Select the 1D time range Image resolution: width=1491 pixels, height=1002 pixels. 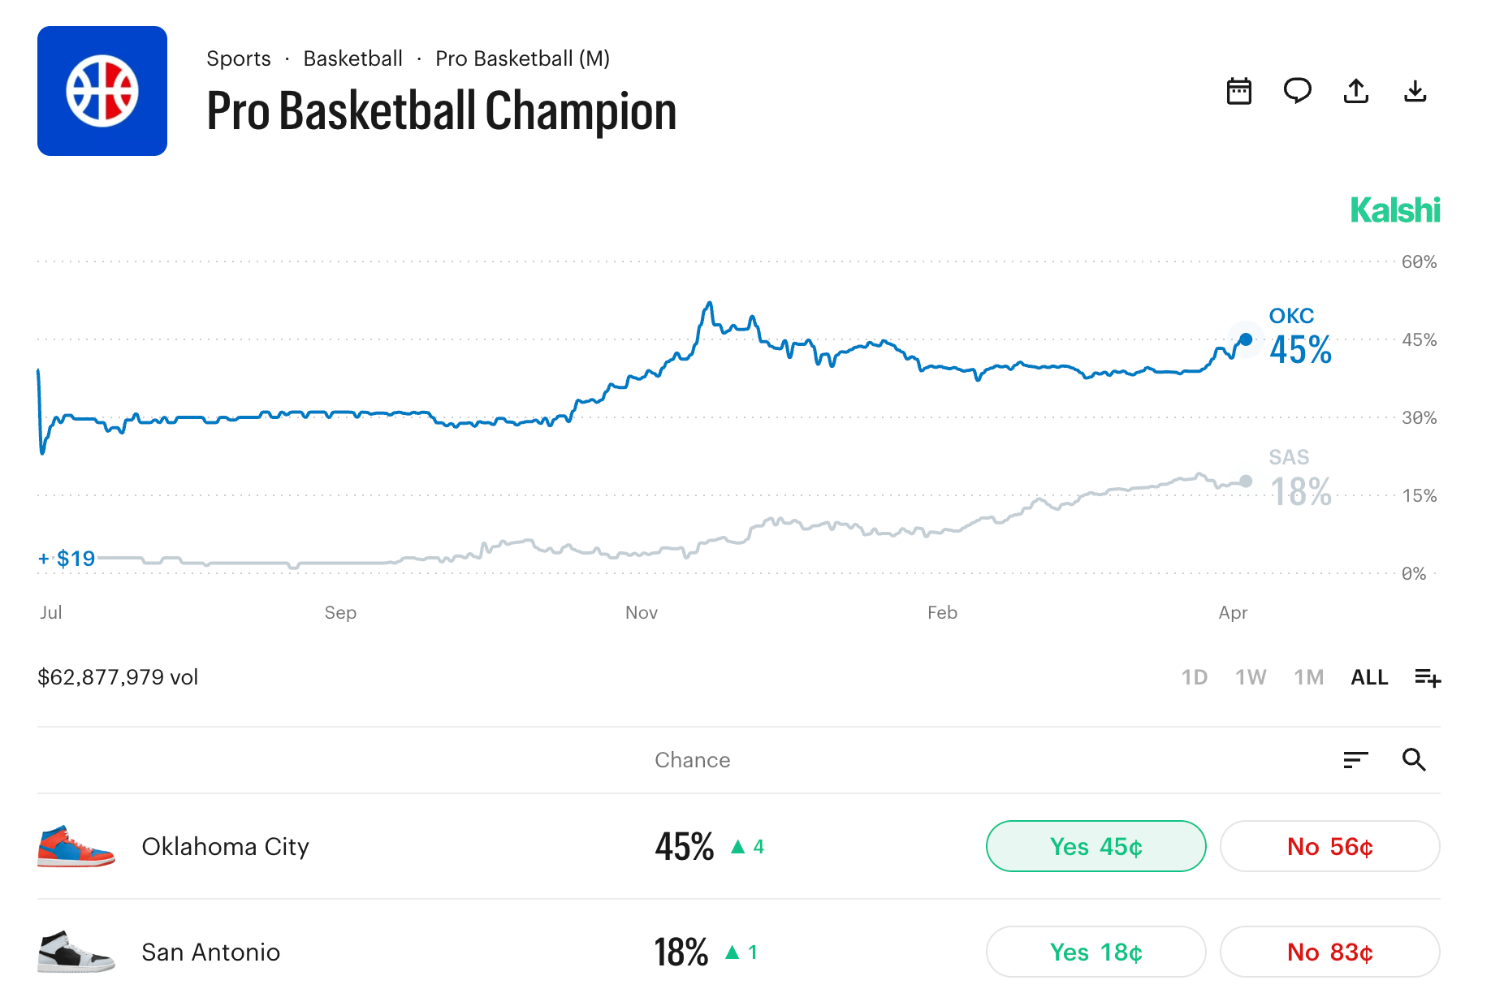tap(1194, 677)
